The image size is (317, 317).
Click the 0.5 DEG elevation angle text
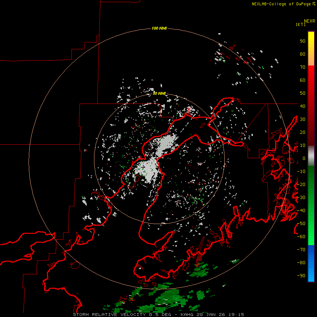point(160,315)
